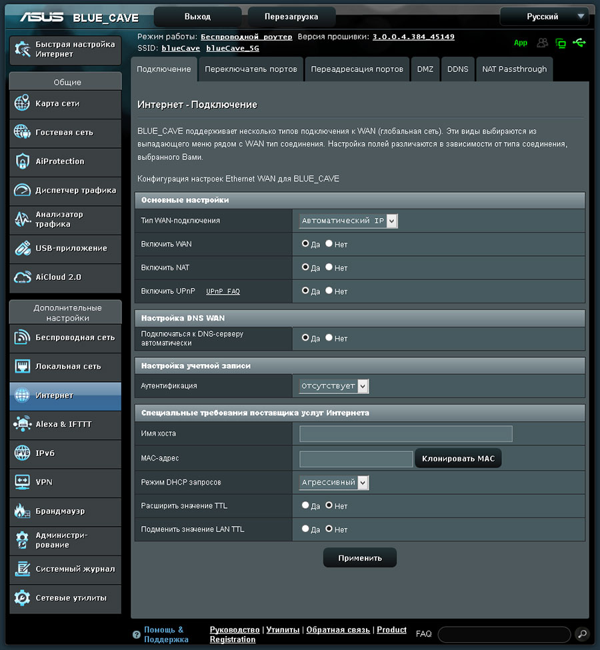Select Да for Подменить значение LAN TTL
The width and height of the screenshot is (600, 650).
pos(305,529)
